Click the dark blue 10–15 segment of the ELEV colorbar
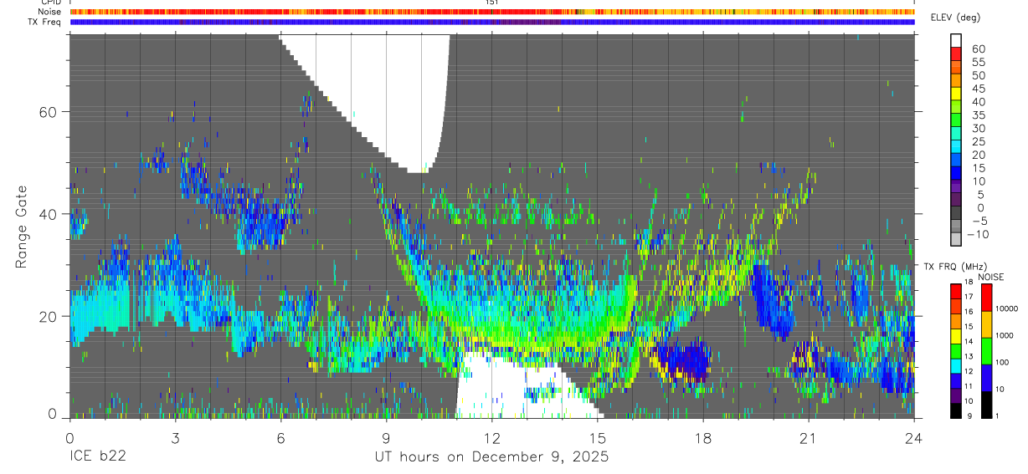Image resolution: width=1028 pixels, height=474 pixels. (956, 175)
